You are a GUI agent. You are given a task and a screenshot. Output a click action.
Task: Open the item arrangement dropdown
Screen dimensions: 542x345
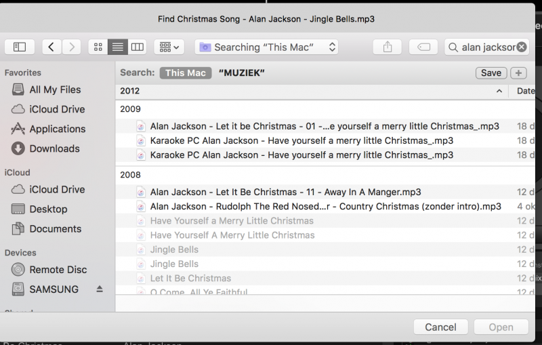[x=169, y=47]
